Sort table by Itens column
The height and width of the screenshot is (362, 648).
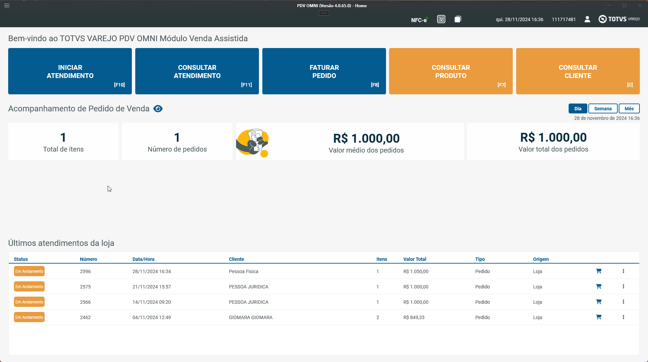[x=382, y=259]
